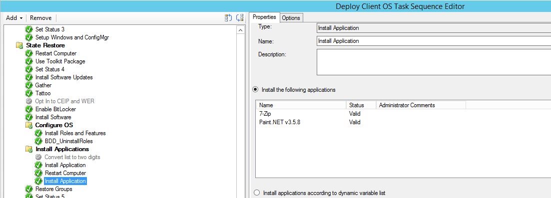Select the State Restore group
Viewport: 551px width, 198px height.
[45, 45]
